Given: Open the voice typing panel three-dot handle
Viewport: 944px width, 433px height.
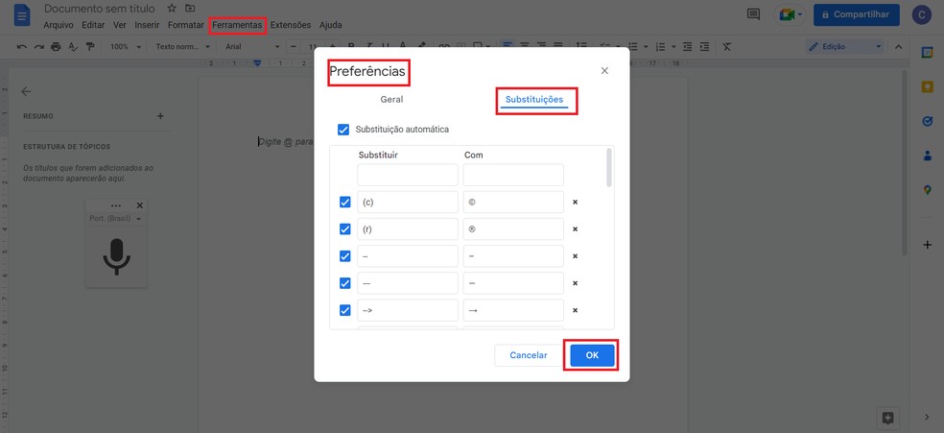Looking at the screenshot, I should click(x=116, y=206).
